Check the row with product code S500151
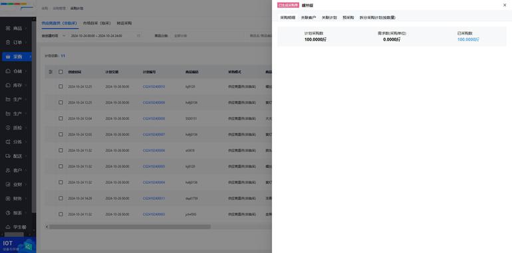Screen dimensions: 512x253 [61, 118]
